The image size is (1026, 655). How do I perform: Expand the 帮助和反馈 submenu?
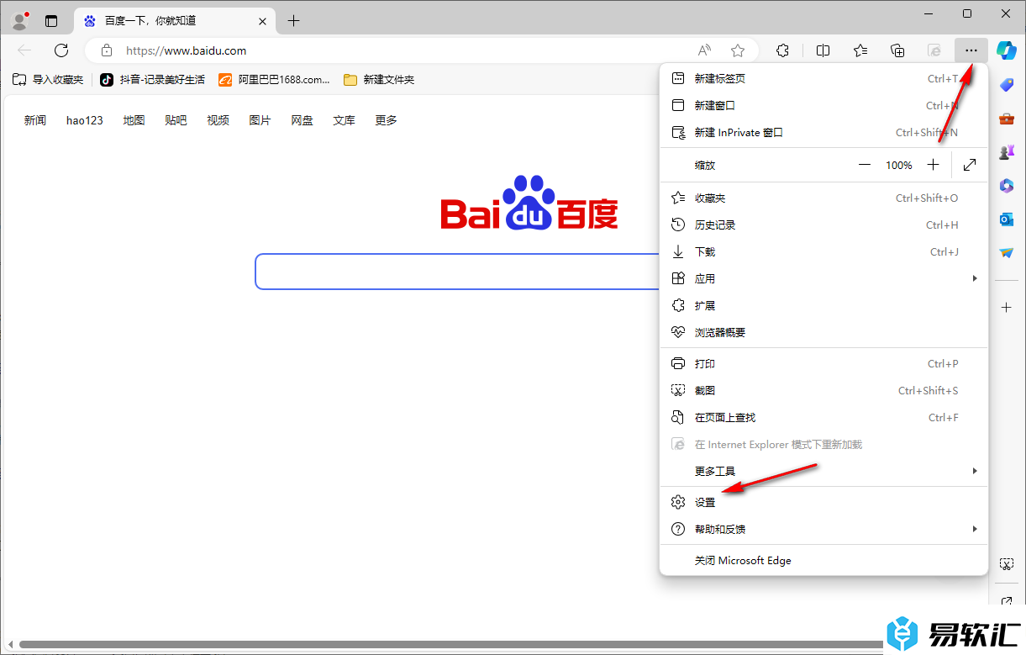tap(823, 530)
